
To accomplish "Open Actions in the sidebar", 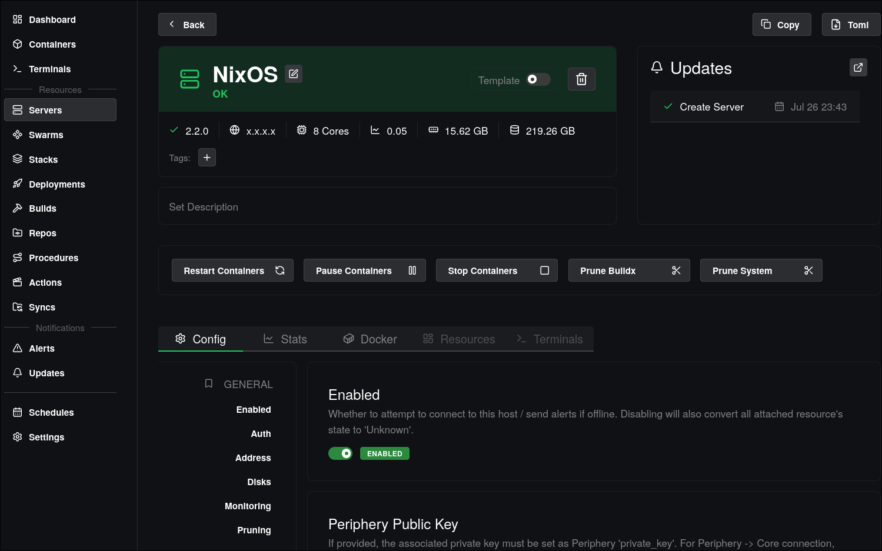I will [60, 282].
